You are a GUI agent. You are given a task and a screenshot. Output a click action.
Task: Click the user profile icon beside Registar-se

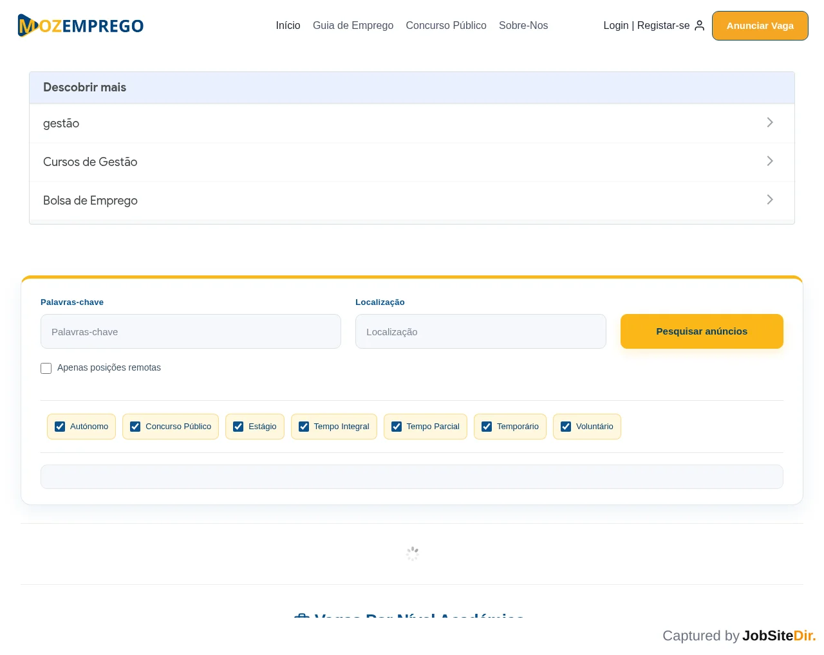pos(700,26)
